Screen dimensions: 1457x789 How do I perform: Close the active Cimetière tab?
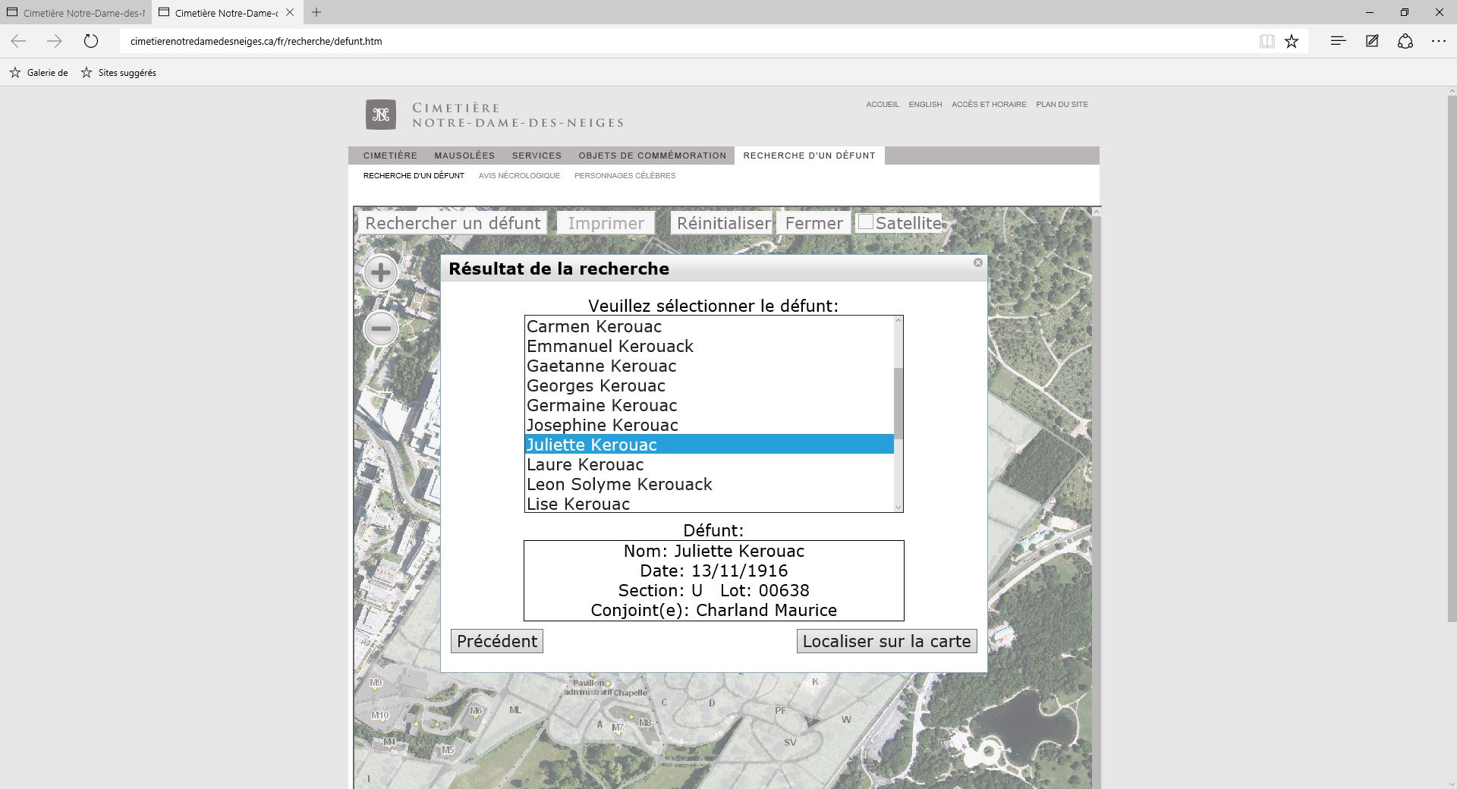290,12
